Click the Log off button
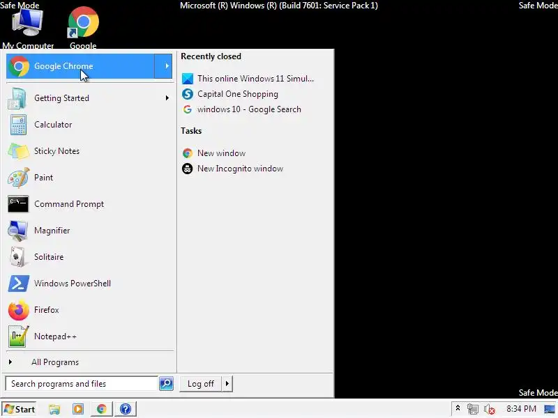Image resolution: width=558 pixels, height=418 pixels. point(201,384)
